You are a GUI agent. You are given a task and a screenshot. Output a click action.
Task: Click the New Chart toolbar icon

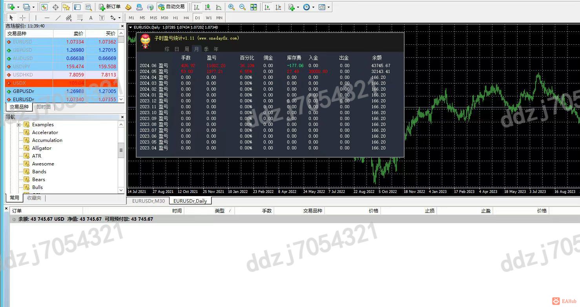[x=11, y=7]
